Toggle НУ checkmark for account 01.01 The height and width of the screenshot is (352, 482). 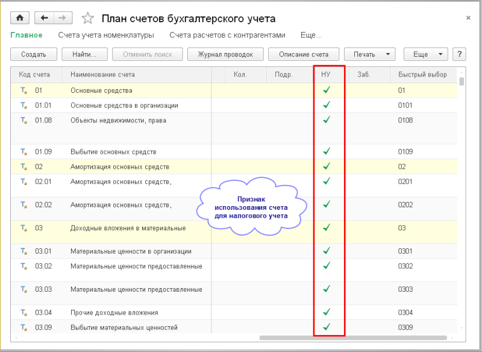pyautogui.click(x=327, y=105)
